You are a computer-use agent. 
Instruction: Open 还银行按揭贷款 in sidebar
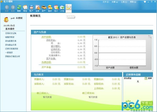pyautogui.click(x=12, y=49)
